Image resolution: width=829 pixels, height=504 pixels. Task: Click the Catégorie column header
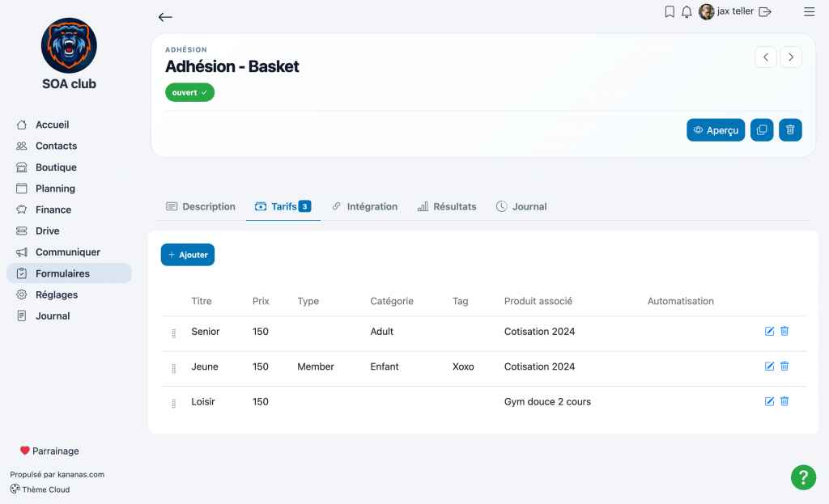point(392,301)
